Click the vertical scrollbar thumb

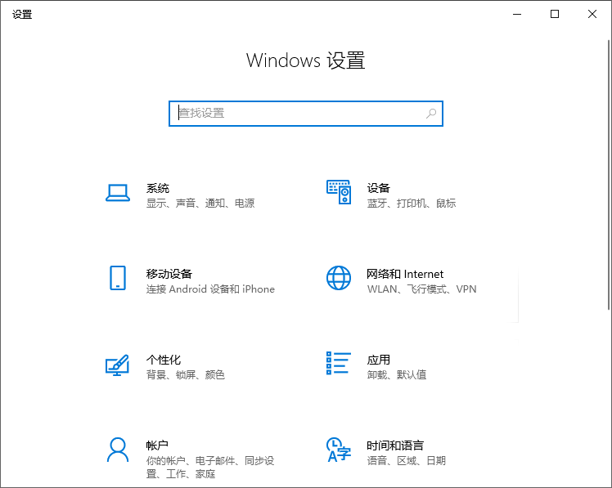pyautogui.click(x=609, y=175)
